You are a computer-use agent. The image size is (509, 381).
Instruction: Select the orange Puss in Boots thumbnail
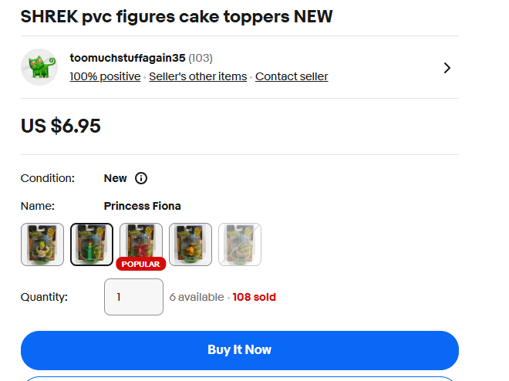coord(190,244)
